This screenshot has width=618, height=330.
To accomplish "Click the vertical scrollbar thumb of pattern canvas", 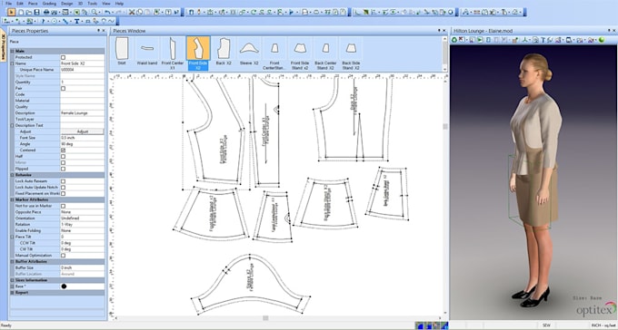I will pyautogui.click(x=445, y=126).
